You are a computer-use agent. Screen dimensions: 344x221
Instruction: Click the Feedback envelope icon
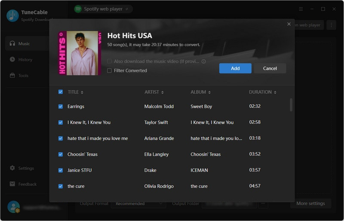click(12, 184)
